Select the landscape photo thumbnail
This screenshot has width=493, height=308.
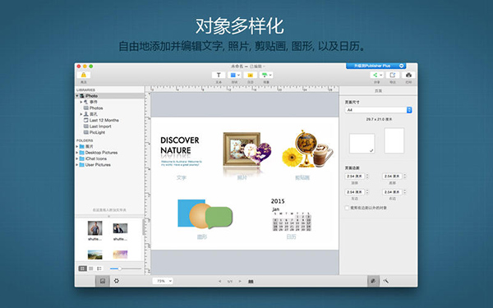point(95,255)
